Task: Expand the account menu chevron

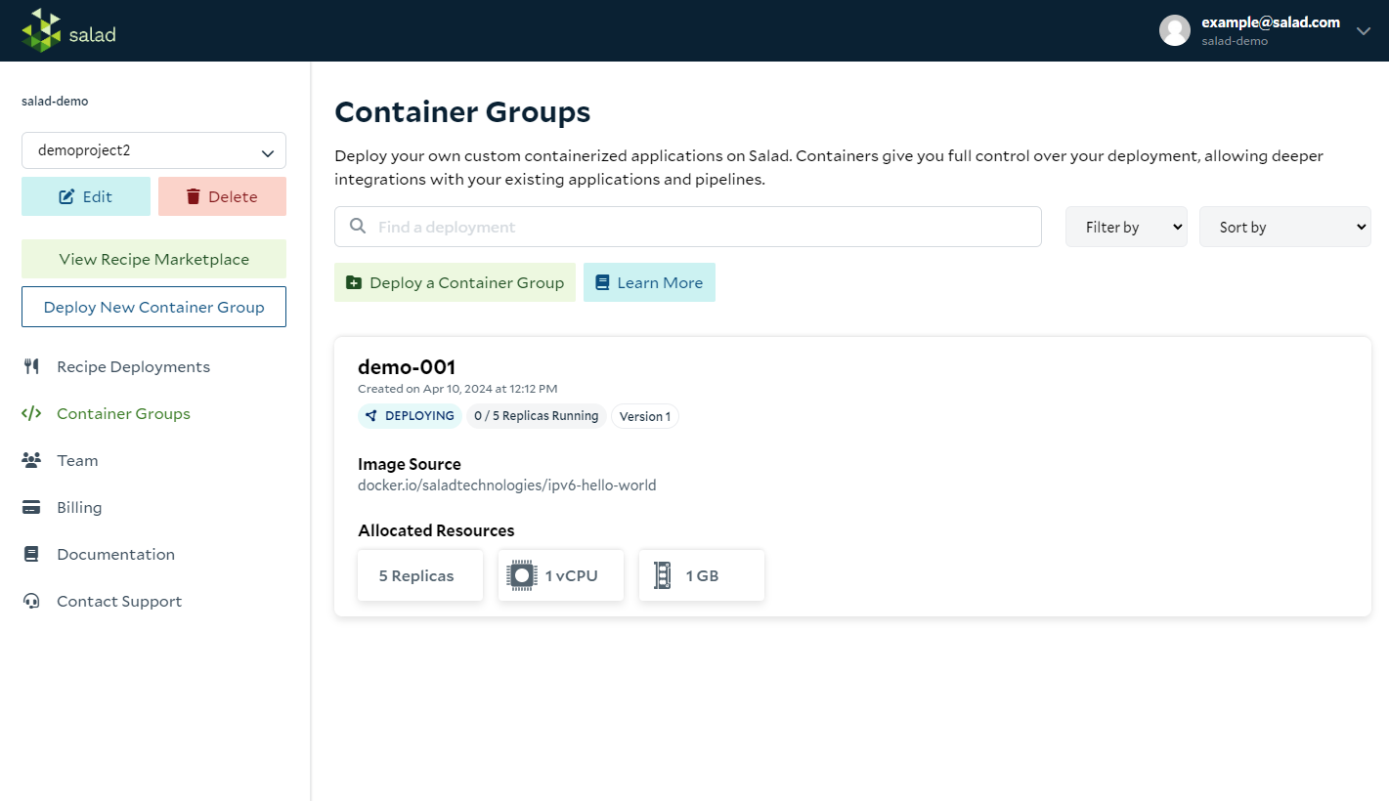Action: click(x=1364, y=30)
